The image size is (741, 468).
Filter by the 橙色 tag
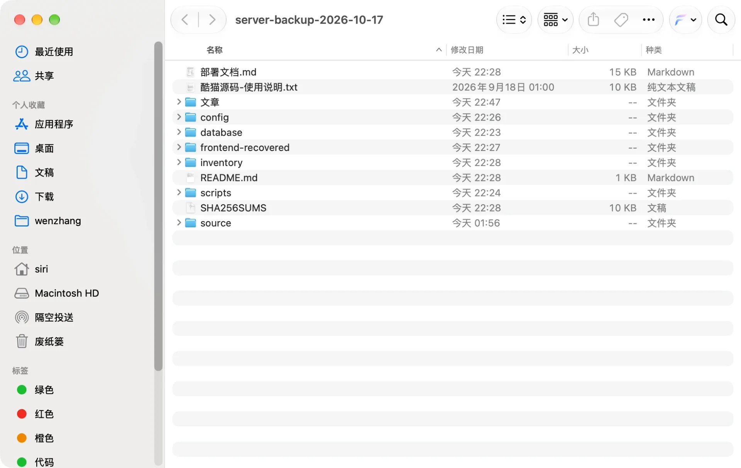35,438
